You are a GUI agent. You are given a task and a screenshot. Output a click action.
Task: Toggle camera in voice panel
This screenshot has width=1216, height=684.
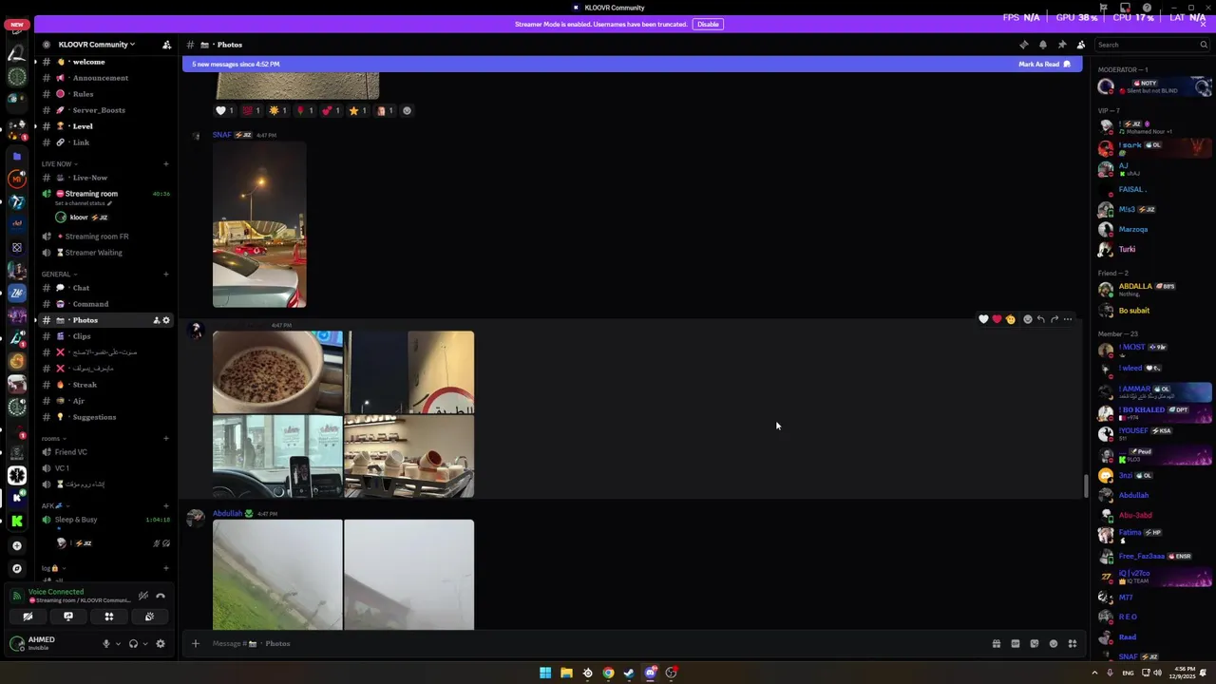[28, 617]
